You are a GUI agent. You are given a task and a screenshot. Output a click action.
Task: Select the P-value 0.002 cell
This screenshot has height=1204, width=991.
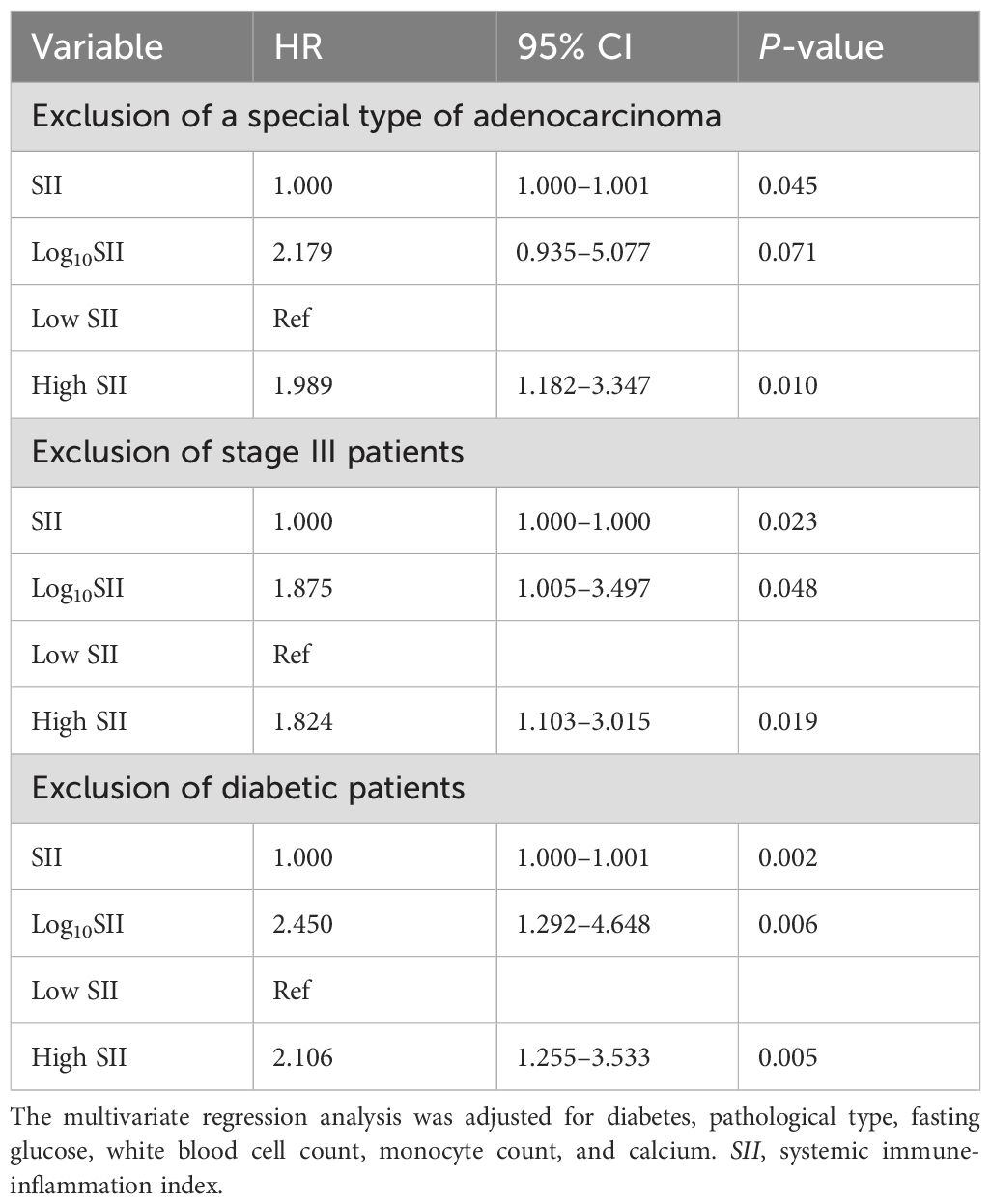[x=787, y=857]
